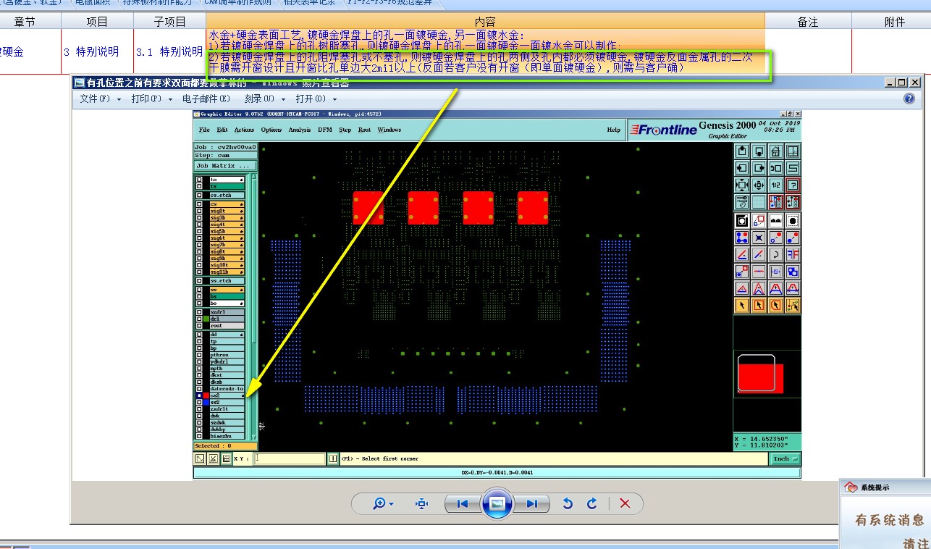Viewport: 931px width, 549px height.
Task: Expand the zoom magnifier dropdown arrow
Action: pyautogui.click(x=392, y=504)
